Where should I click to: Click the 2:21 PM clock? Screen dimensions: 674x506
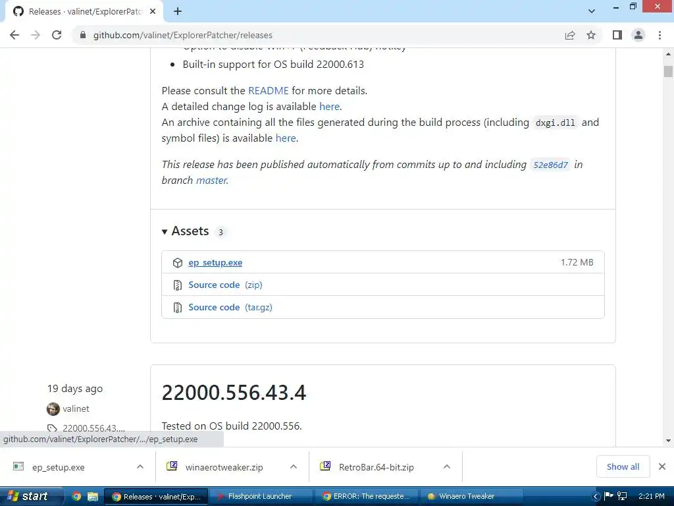coord(651,497)
